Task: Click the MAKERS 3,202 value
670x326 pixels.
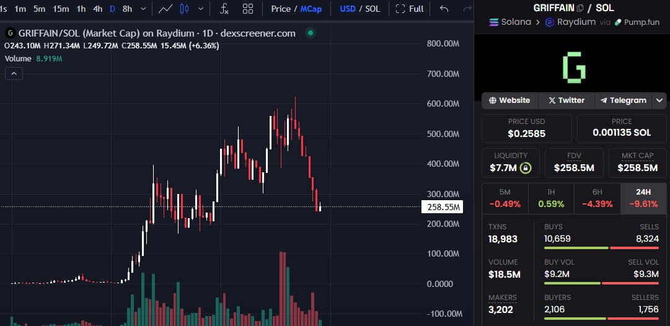Action: (501, 310)
